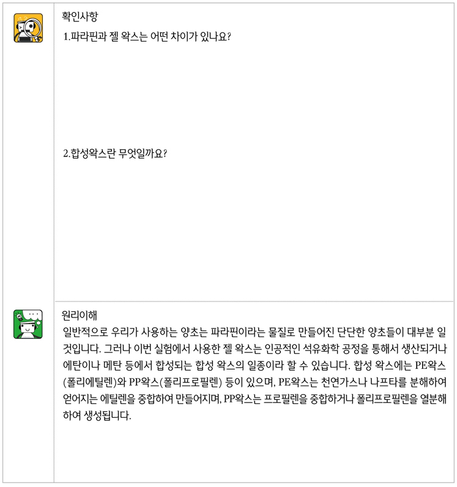Click the first line starting with 일반적으로
The image size is (457, 487).
(255, 332)
